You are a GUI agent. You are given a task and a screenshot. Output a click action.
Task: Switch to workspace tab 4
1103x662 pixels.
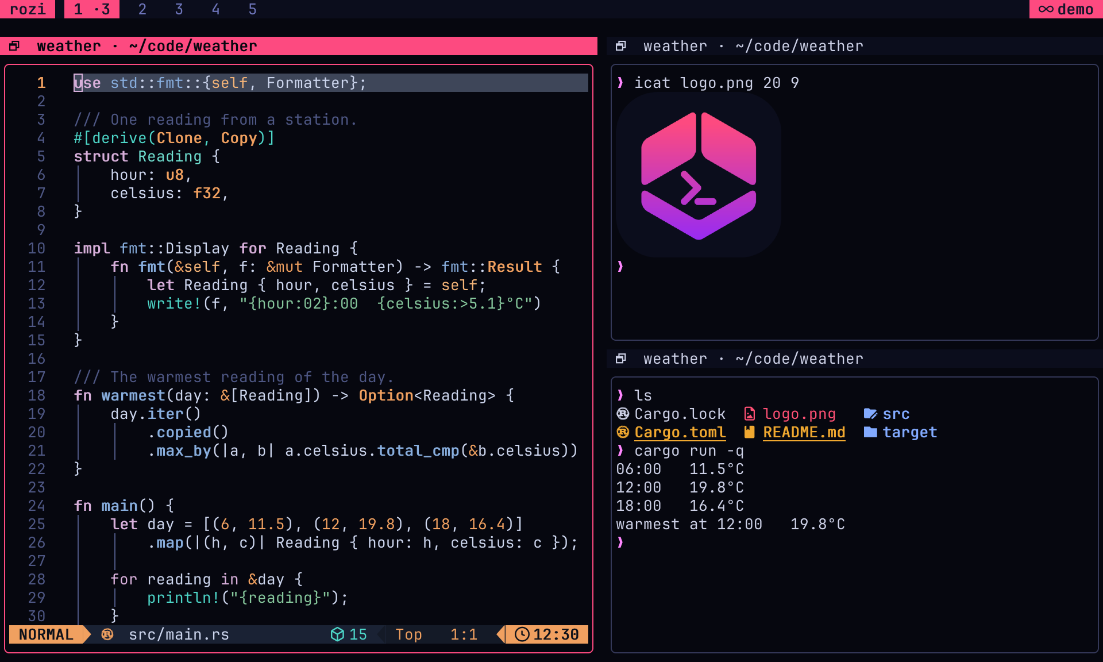point(216,9)
